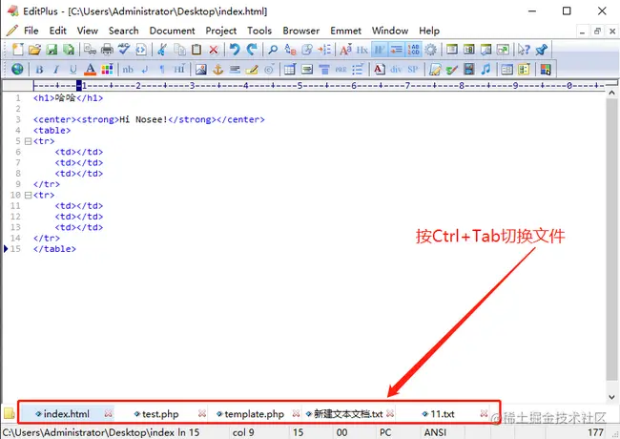Click the Save All icon

69,50
